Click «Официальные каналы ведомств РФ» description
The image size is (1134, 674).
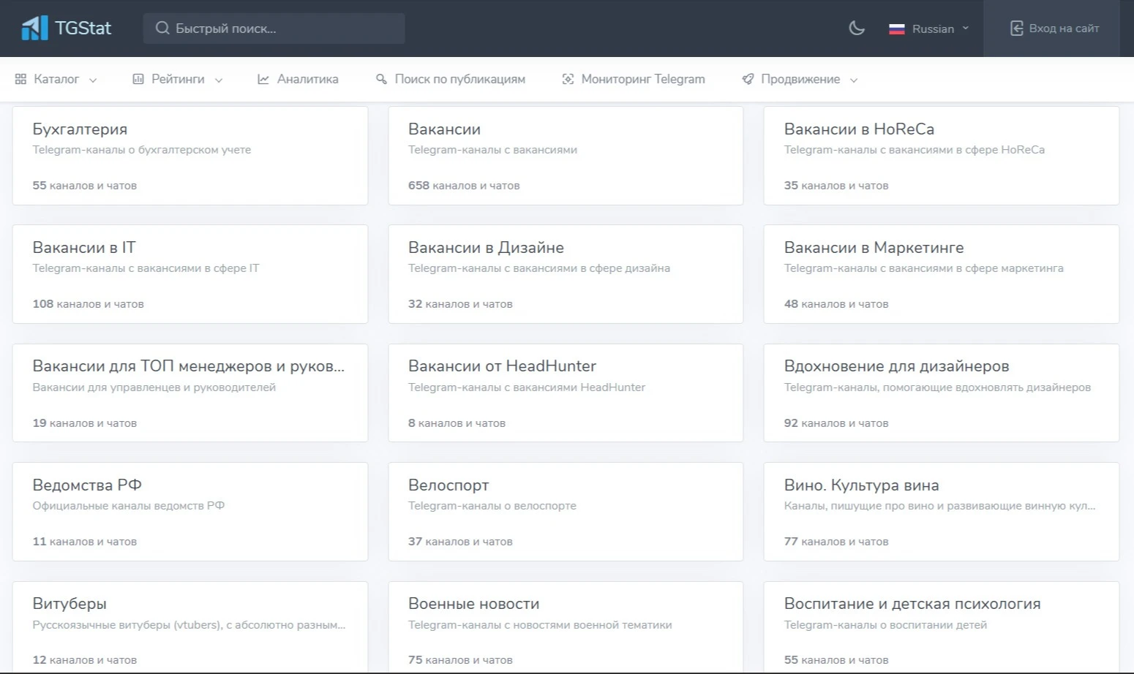pyautogui.click(x=128, y=506)
